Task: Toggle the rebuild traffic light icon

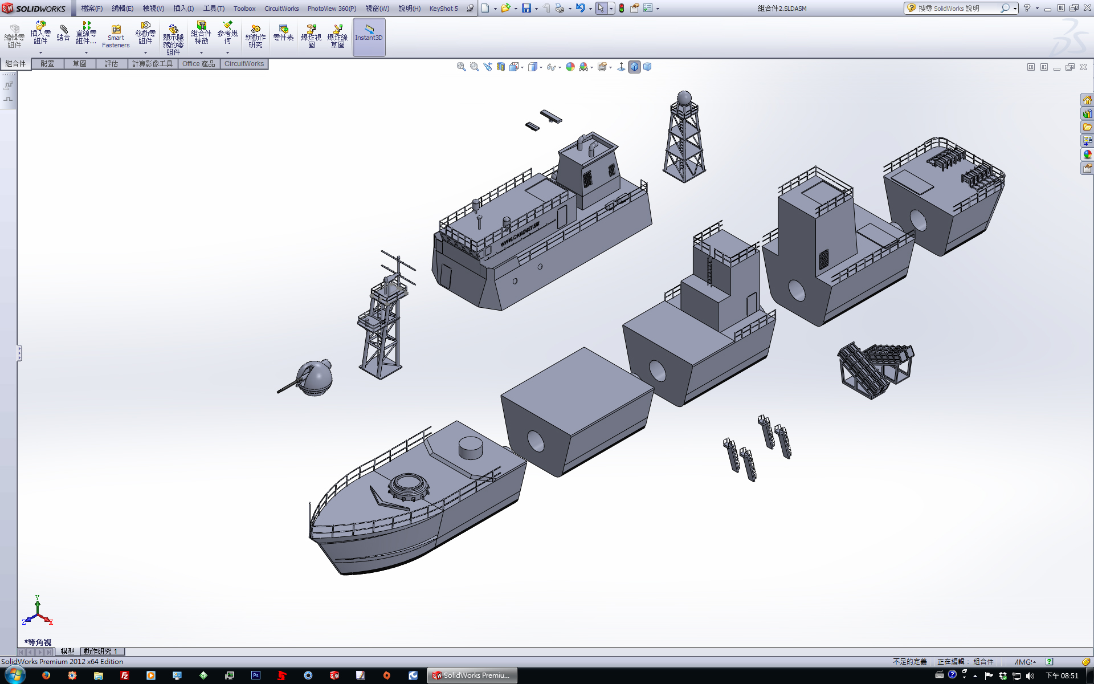Action: click(622, 8)
